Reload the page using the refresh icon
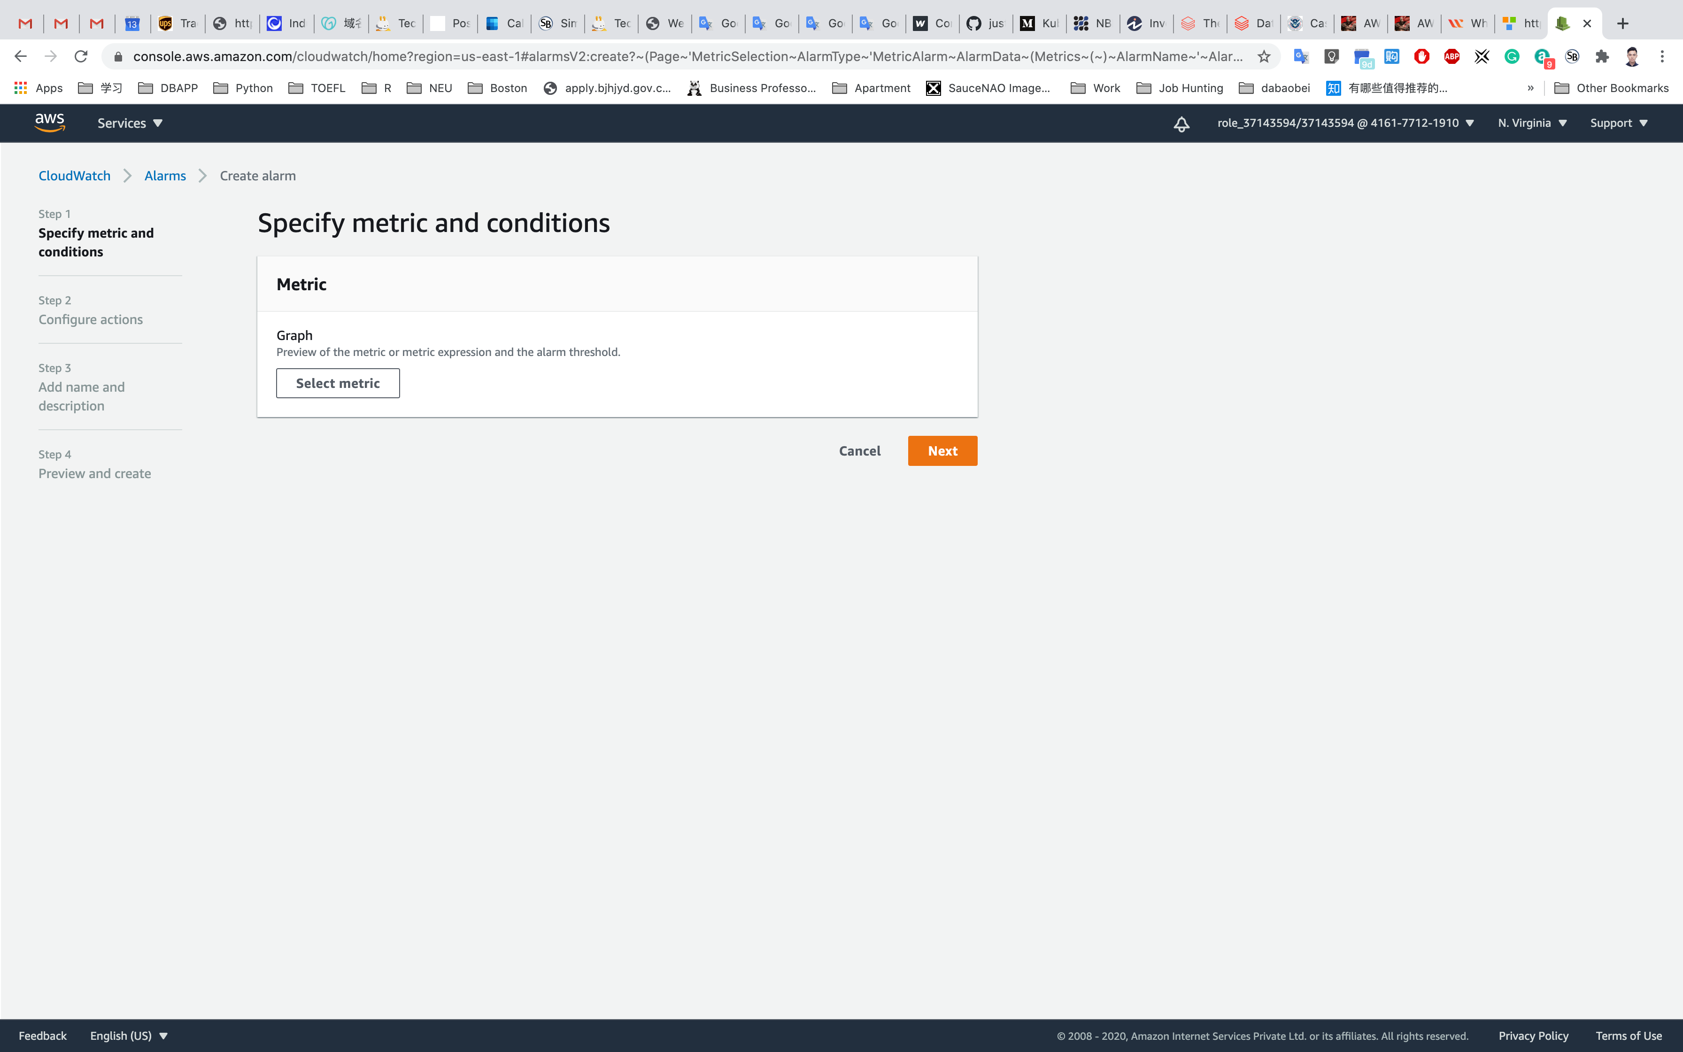The image size is (1683, 1052). (81, 56)
